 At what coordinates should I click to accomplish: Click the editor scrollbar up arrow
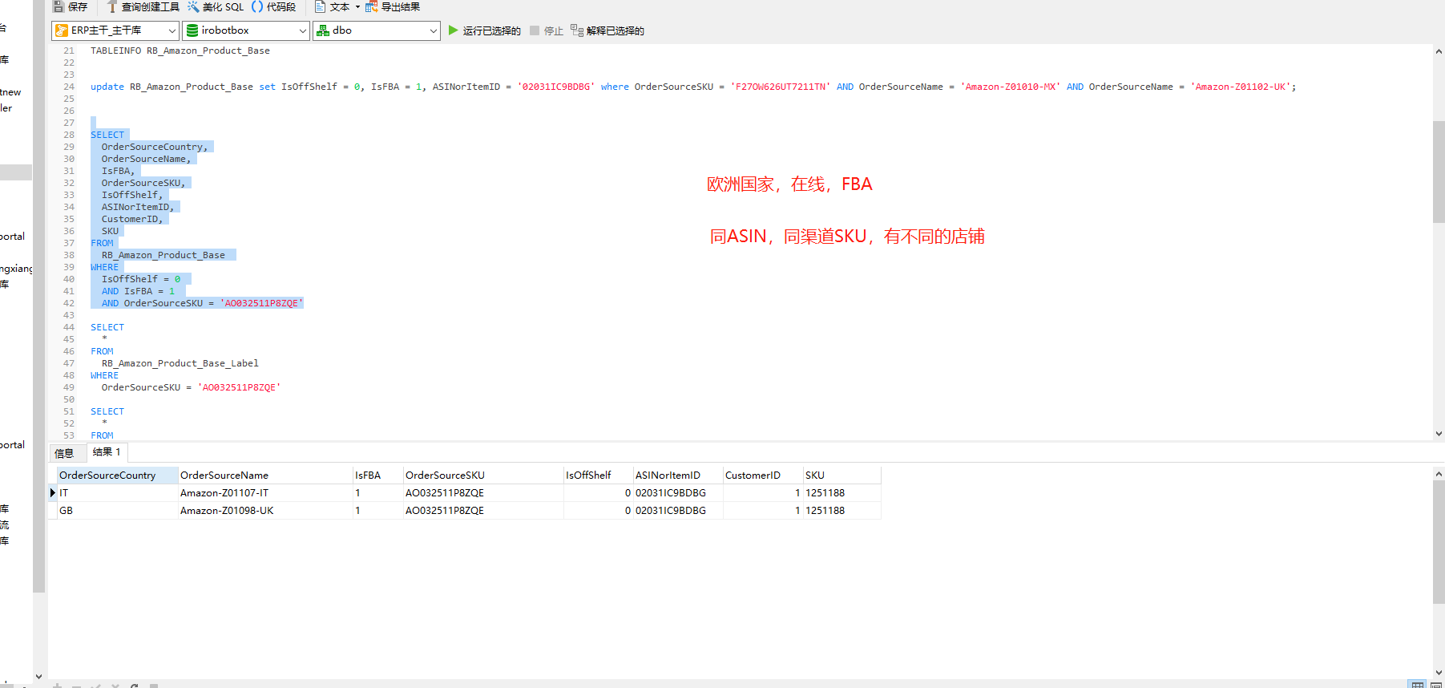coord(1439,51)
